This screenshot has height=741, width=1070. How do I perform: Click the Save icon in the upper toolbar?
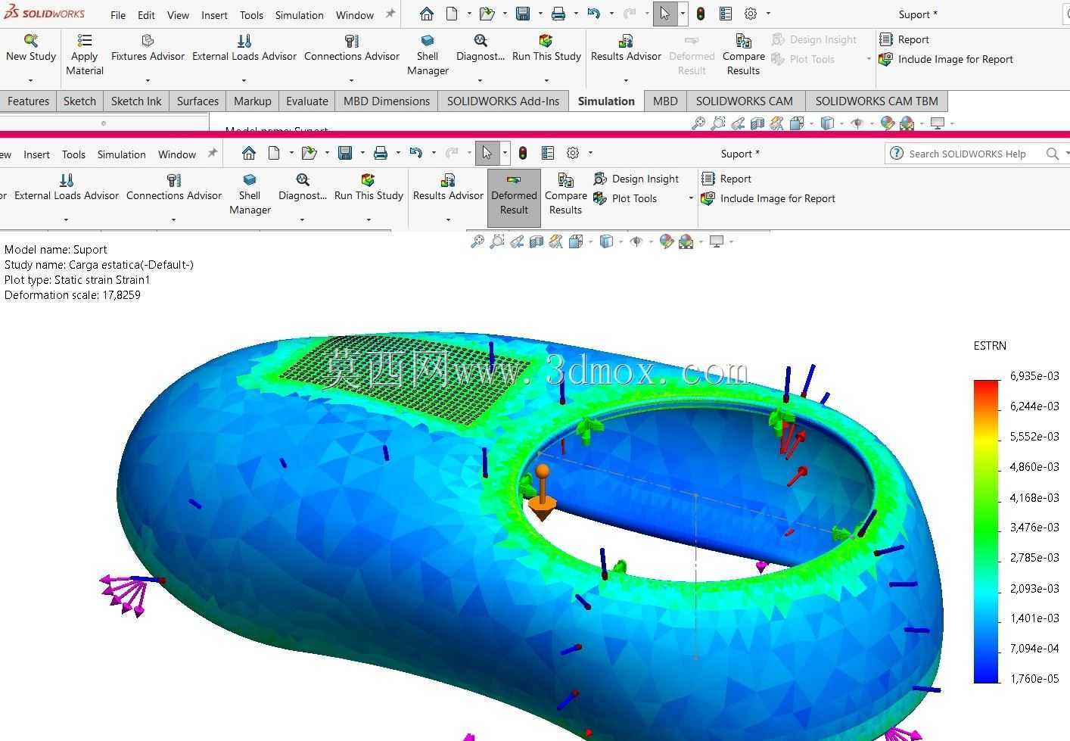click(x=523, y=14)
